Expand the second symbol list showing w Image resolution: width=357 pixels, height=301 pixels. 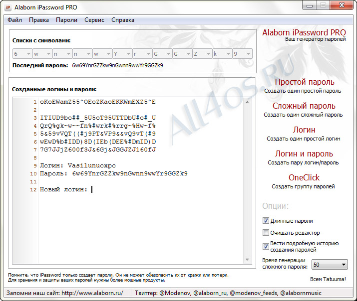42,54
